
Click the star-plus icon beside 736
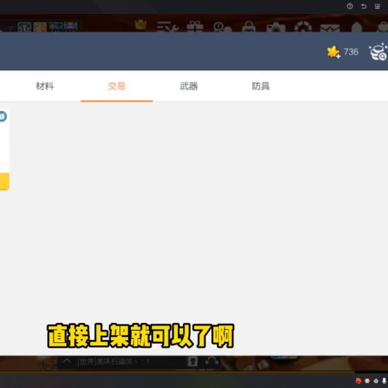coord(334,52)
